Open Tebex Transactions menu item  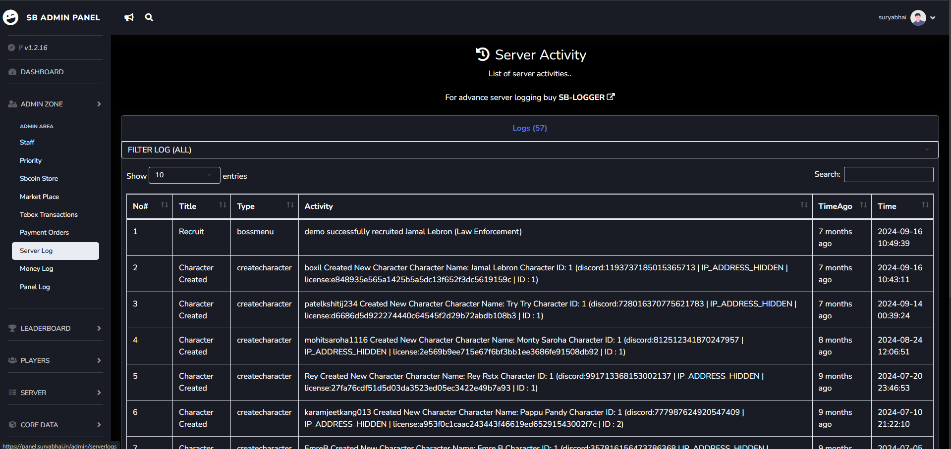tap(49, 214)
